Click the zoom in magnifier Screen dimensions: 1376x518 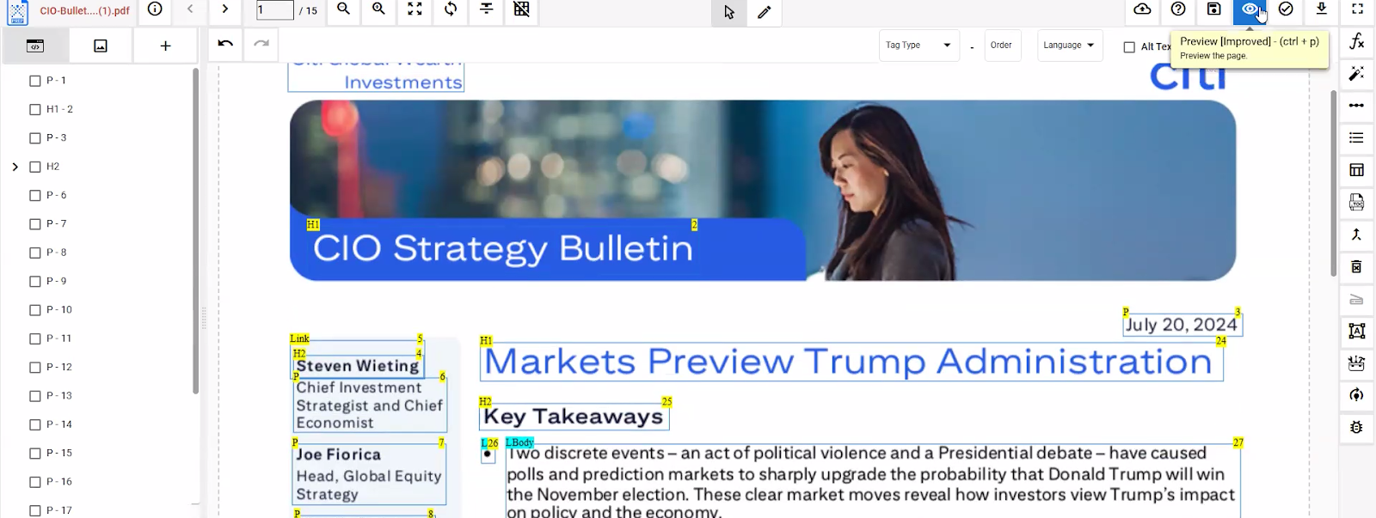(x=378, y=9)
